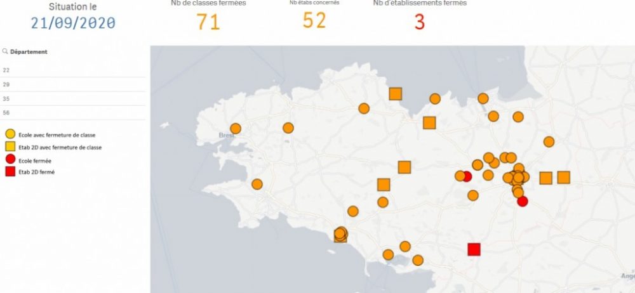Click the yellow circle legend icon

[10, 134]
